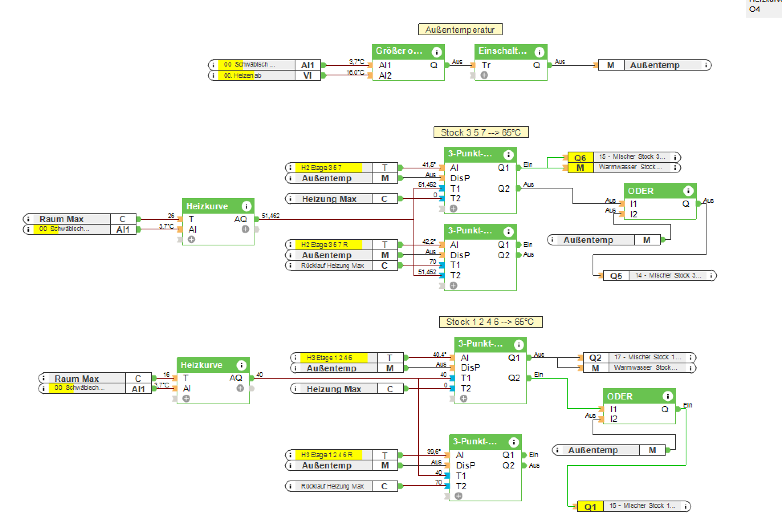782x519 pixels.
Task: Click info icon on Q1 16 - Mischer output
Action: coord(686,506)
